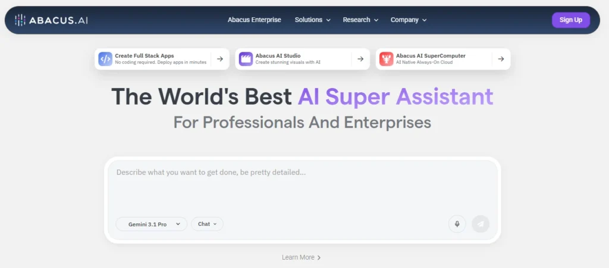Image resolution: width=609 pixels, height=268 pixels.
Task: Expand the Solutions menu
Action: pyautogui.click(x=313, y=20)
